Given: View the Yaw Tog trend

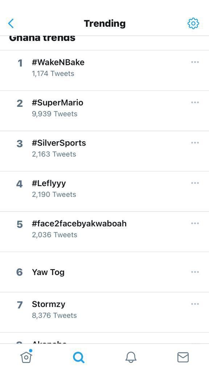Looking at the screenshot, I should [104, 272].
